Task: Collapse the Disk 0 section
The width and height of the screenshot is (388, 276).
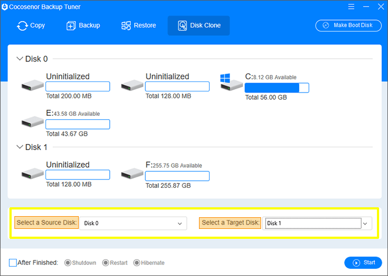Action: pyautogui.click(x=19, y=59)
